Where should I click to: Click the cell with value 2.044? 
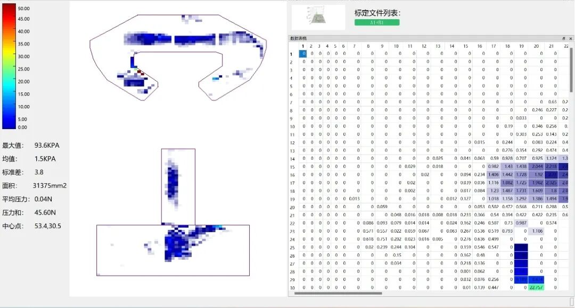click(x=537, y=166)
